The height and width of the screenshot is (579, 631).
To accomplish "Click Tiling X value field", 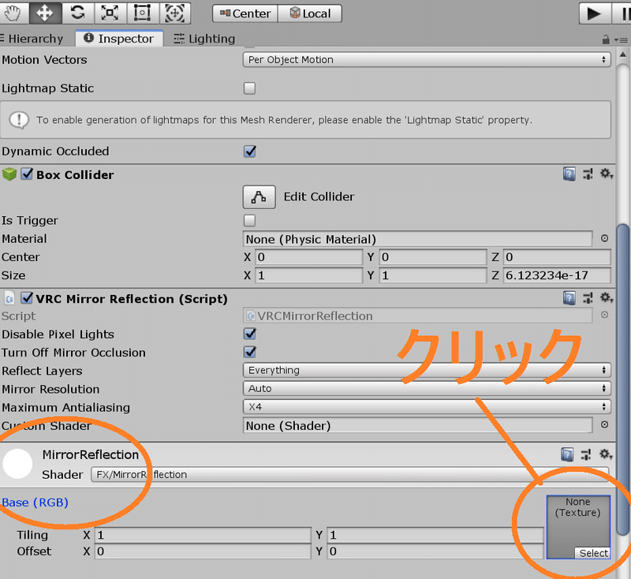I will (x=203, y=535).
